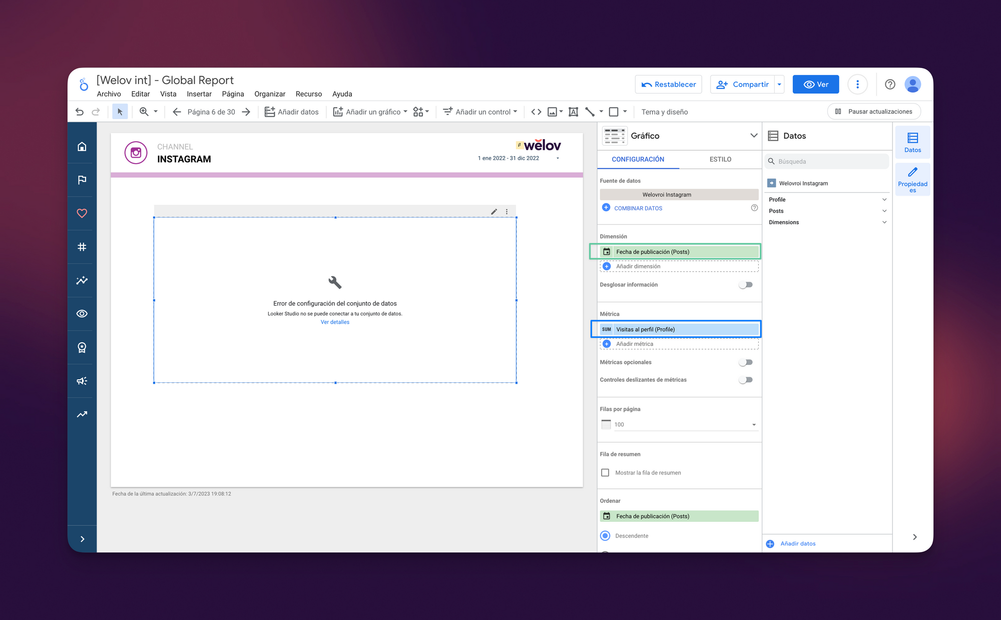Open the Propiedades side tab
The height and width of the screenshot is (620, 1001).
click(x=912, y=180)
